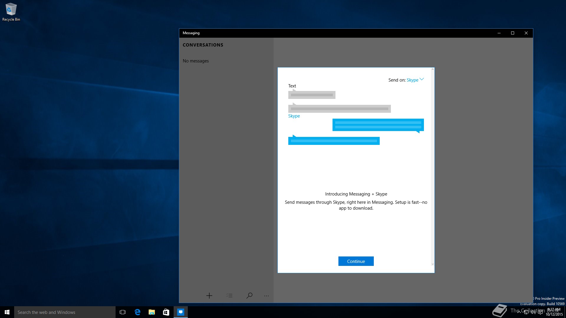Screen dimensions: 566x318
Task: Click the volume icon in system tray
Action: coord(533,312)
